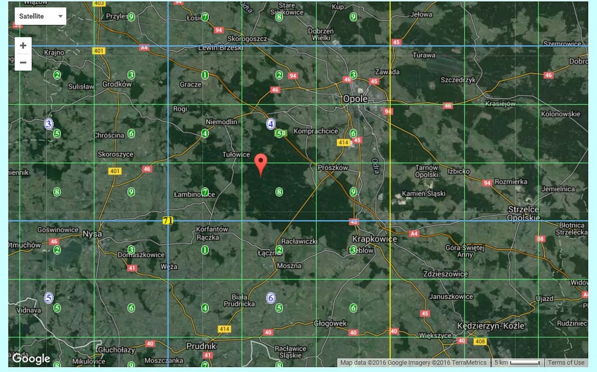
Task: Click the Opole city label
Action: 355,99
